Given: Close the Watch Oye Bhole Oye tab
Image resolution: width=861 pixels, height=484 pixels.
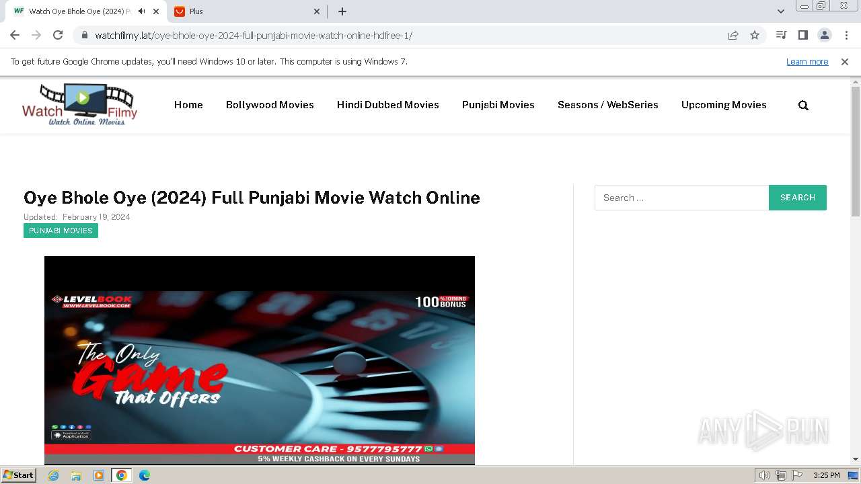Looking at the screenshot, I should [x=157, y=11].
